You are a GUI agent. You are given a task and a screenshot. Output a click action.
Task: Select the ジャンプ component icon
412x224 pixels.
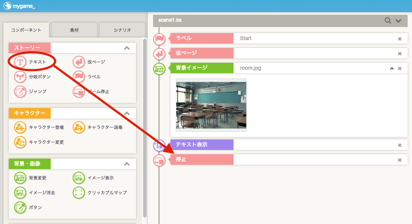coord(20,92)
